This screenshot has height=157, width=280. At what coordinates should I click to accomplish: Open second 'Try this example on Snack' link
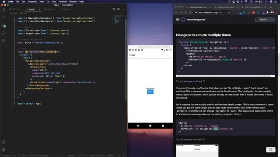[190, 140]
